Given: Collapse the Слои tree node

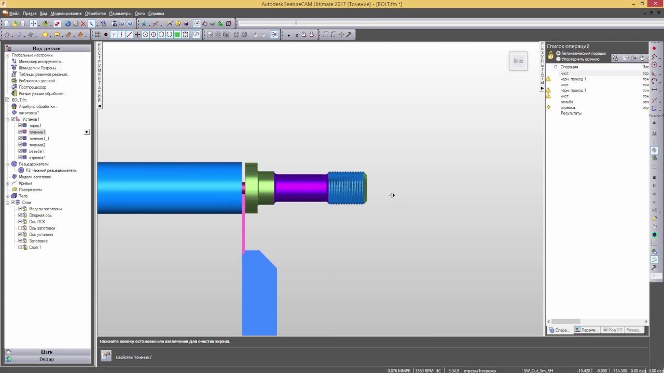Looking at the screenshot, I should click(8, 203).
